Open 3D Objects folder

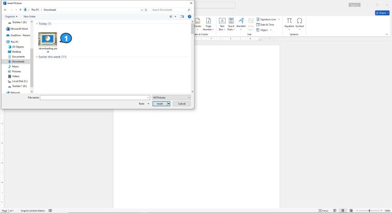[x=16, y=47]
